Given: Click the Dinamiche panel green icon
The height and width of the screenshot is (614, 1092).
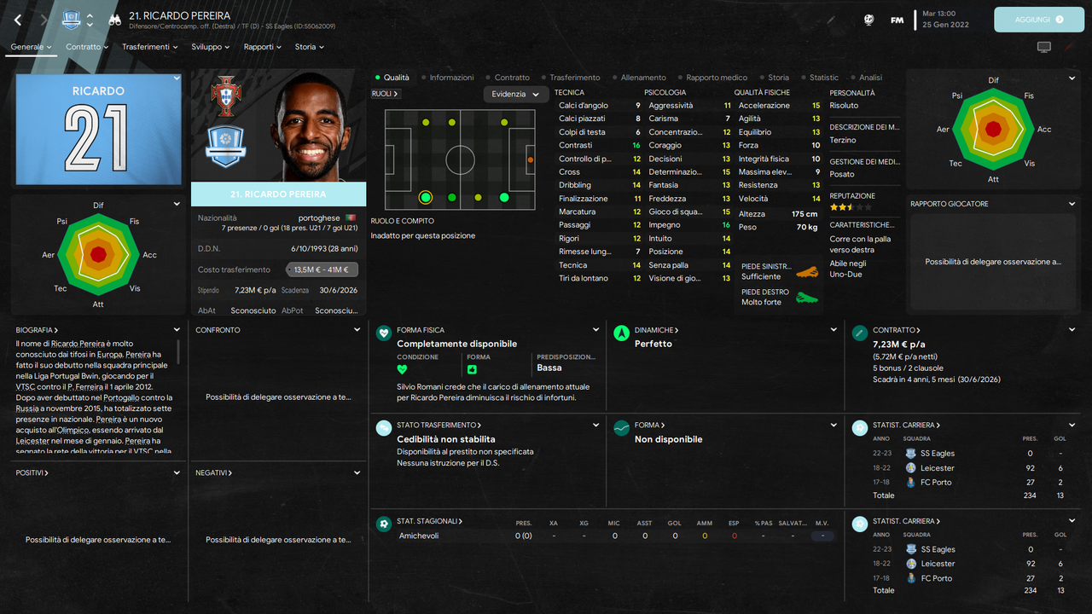Looking at the screenshot, I should pyautogui.click(x=621, y=333).
